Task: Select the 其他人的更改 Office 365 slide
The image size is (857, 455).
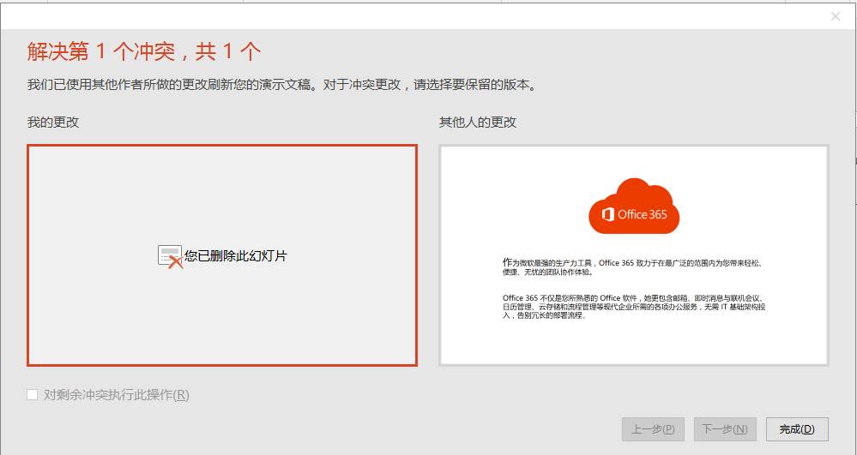Action: coord(634,255)
